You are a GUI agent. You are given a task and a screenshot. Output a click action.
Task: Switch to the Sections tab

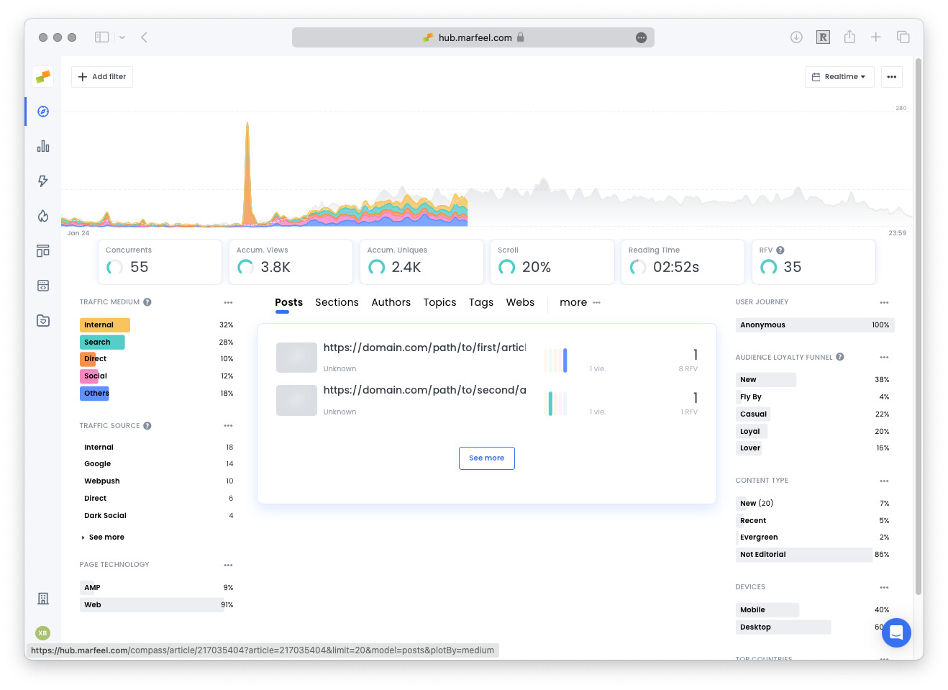[337, 303]
